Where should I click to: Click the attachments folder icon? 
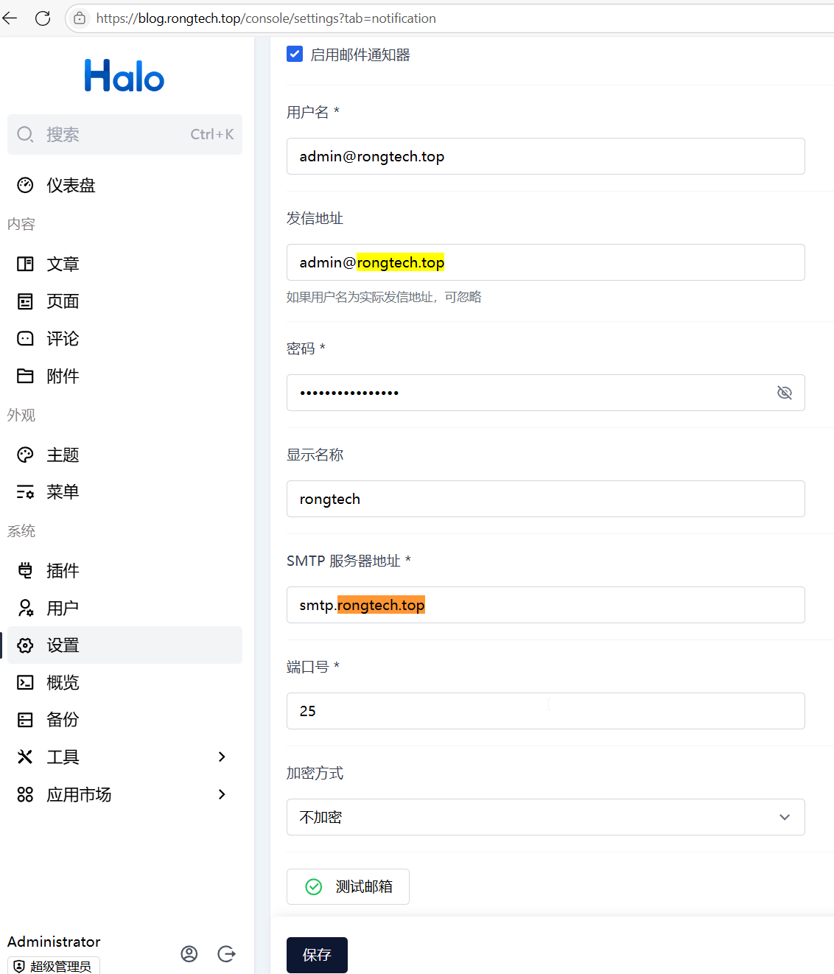tap(25, 376)
